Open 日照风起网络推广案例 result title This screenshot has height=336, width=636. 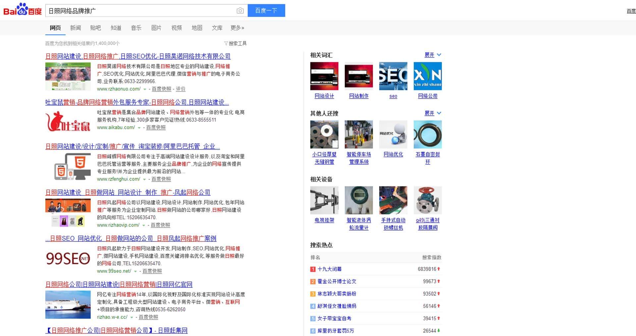click(x=131, y=238)
